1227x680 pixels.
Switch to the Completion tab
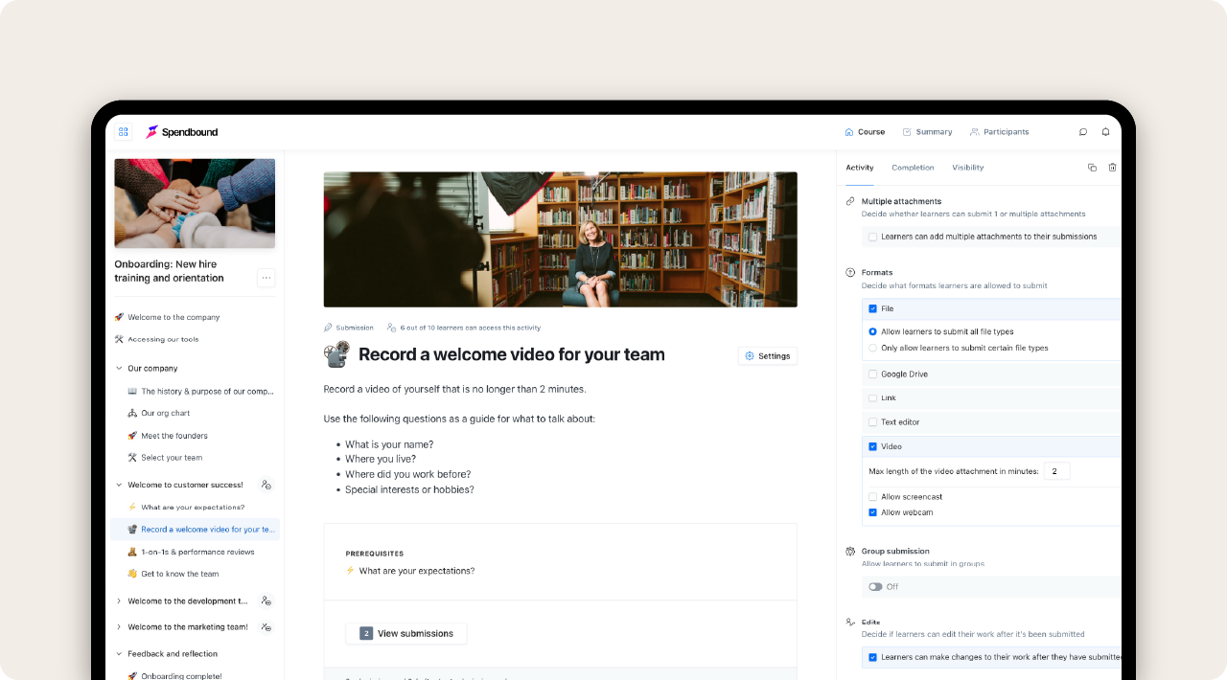point(913,167)
